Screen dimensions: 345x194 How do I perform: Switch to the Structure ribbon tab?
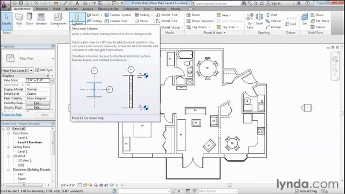(x=42, y=9)
